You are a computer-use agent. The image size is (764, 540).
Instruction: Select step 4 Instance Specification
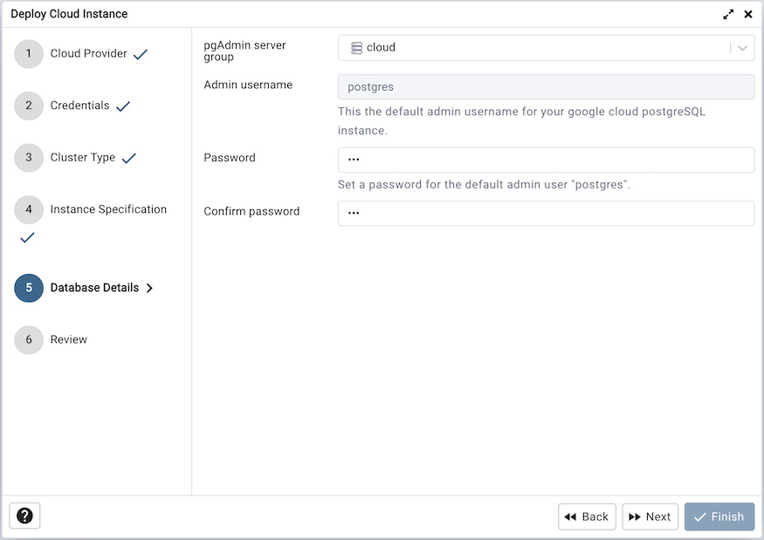tap(29, 210)
